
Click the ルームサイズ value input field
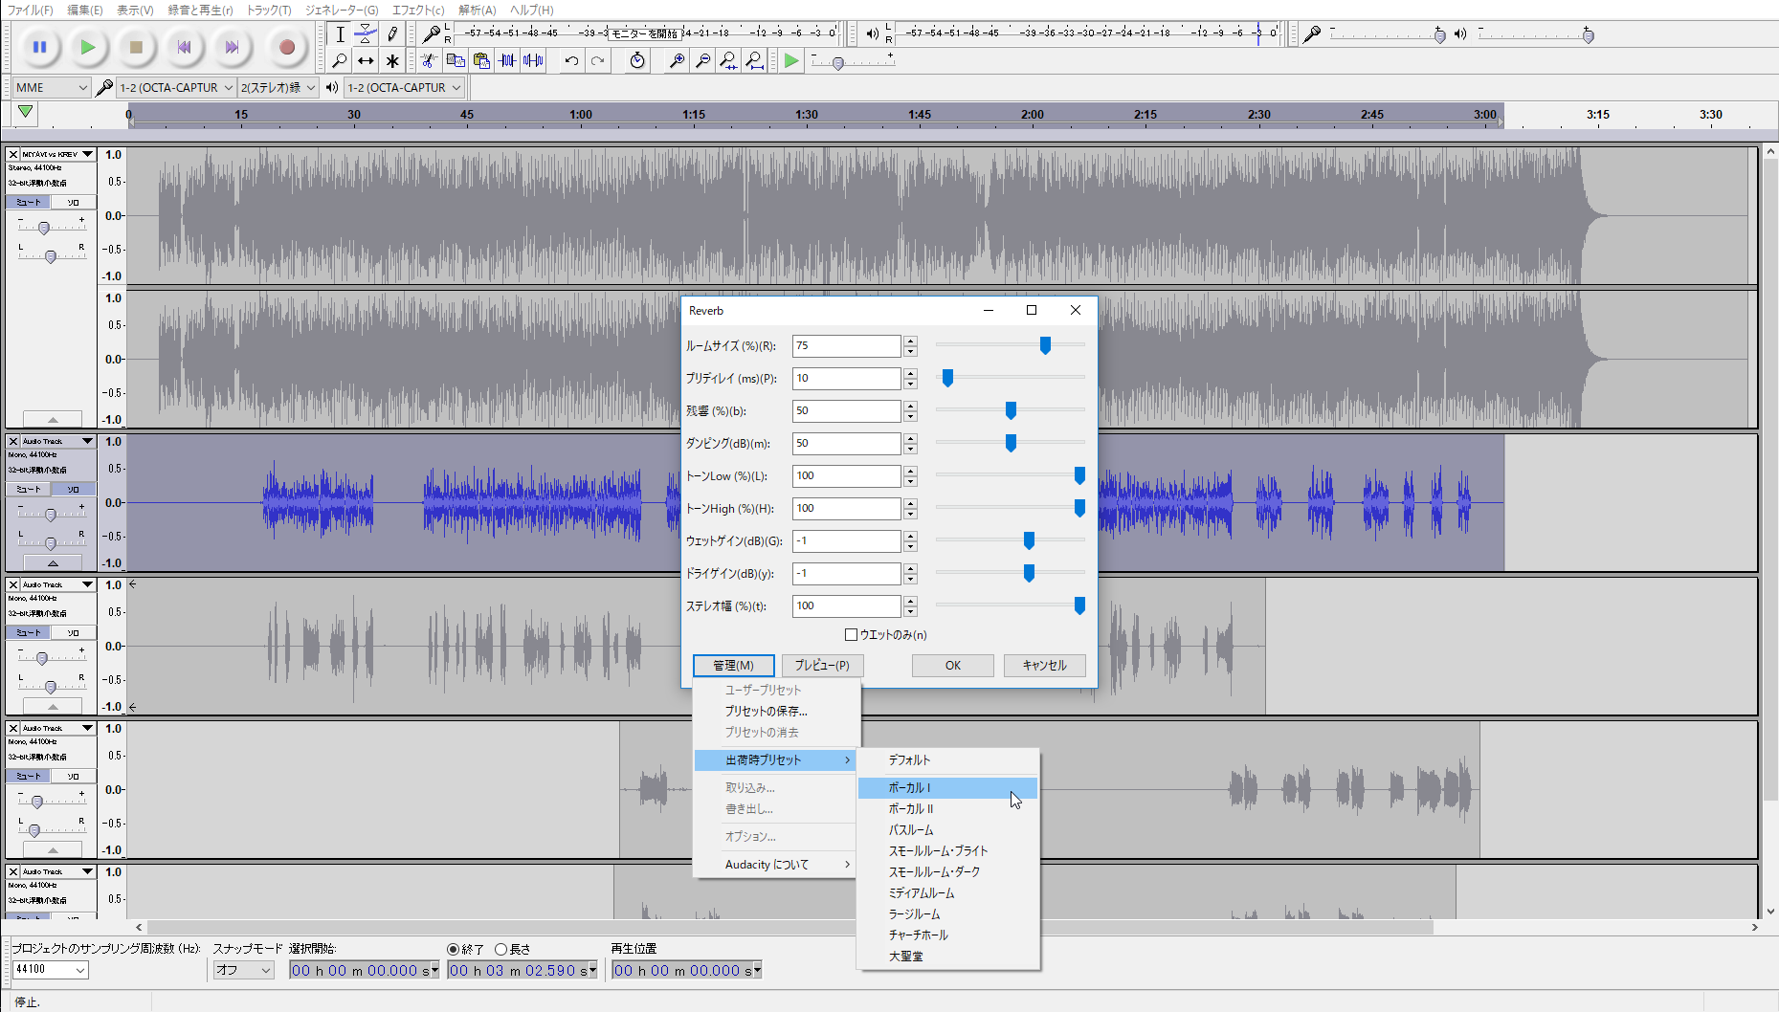[x=847, y=346]
